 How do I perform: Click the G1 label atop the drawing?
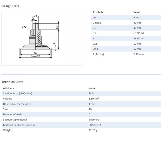pyautogui.click(x=35, y=16)
